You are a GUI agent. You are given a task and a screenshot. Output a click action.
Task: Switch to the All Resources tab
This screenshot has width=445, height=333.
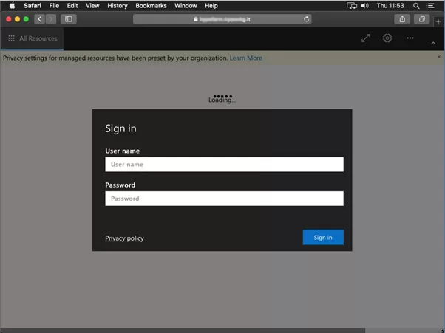[38, 38]
